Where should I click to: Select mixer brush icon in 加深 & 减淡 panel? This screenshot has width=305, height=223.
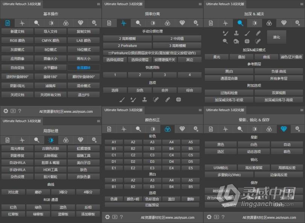pos(226,33)
